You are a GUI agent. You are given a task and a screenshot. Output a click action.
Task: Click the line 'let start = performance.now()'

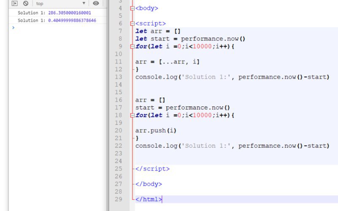pyautogui.click(x=190, y=39)
